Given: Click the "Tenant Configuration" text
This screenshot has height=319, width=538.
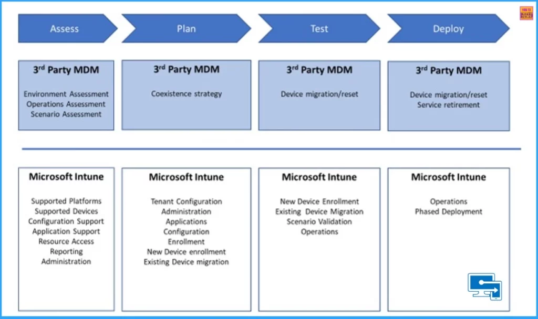Looking at the screenshot, I should (187, 201).
